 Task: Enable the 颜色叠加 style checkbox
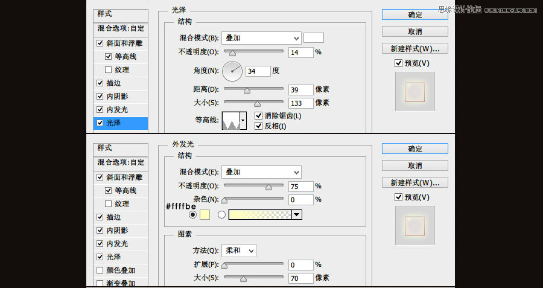click(100, 270)
